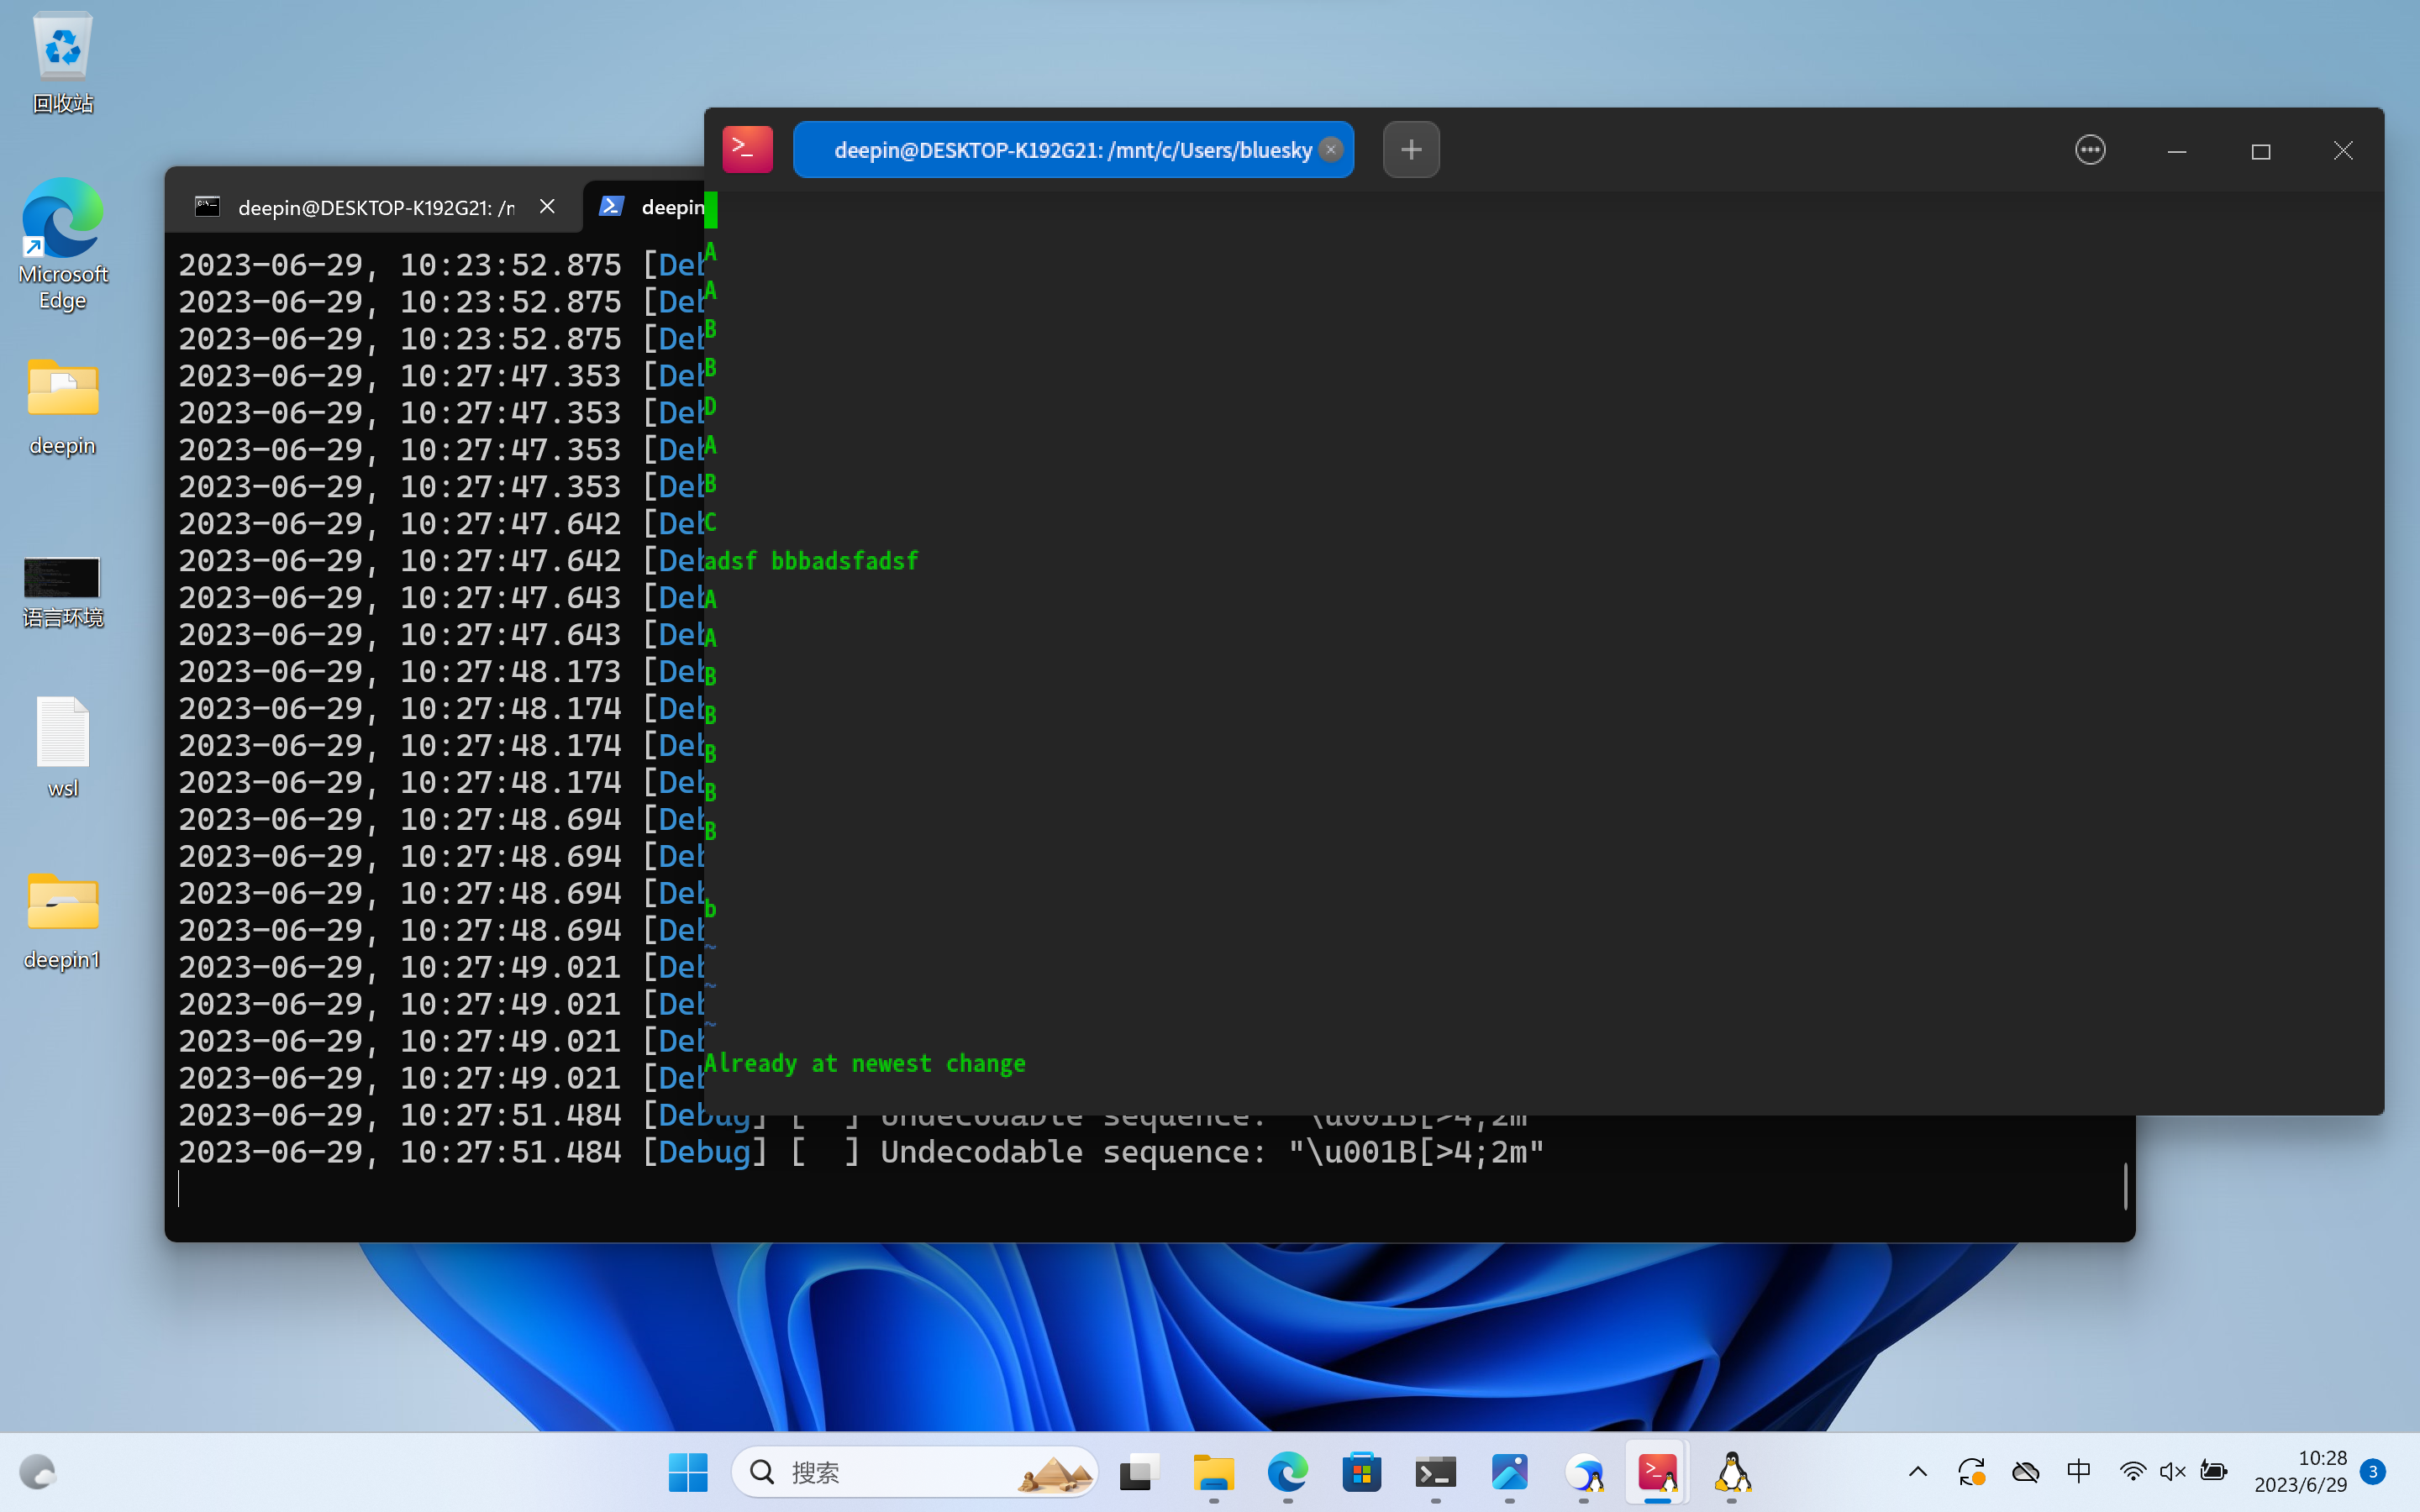
Task: Open File Explorer from the taskbar
Action: click(x=1213, y=1471)
